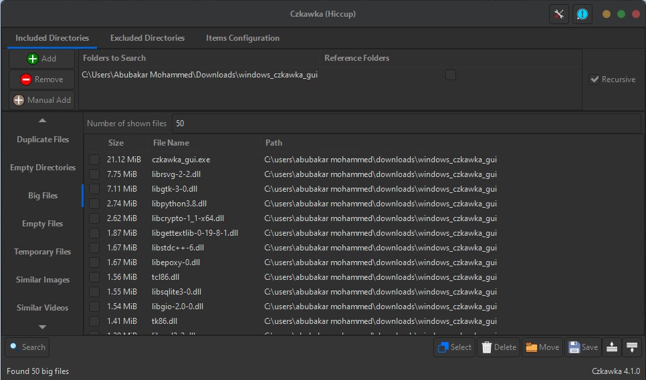
Task: Click the Save floppy disk button
Action: pyautogui.click(x=583, y=347)
